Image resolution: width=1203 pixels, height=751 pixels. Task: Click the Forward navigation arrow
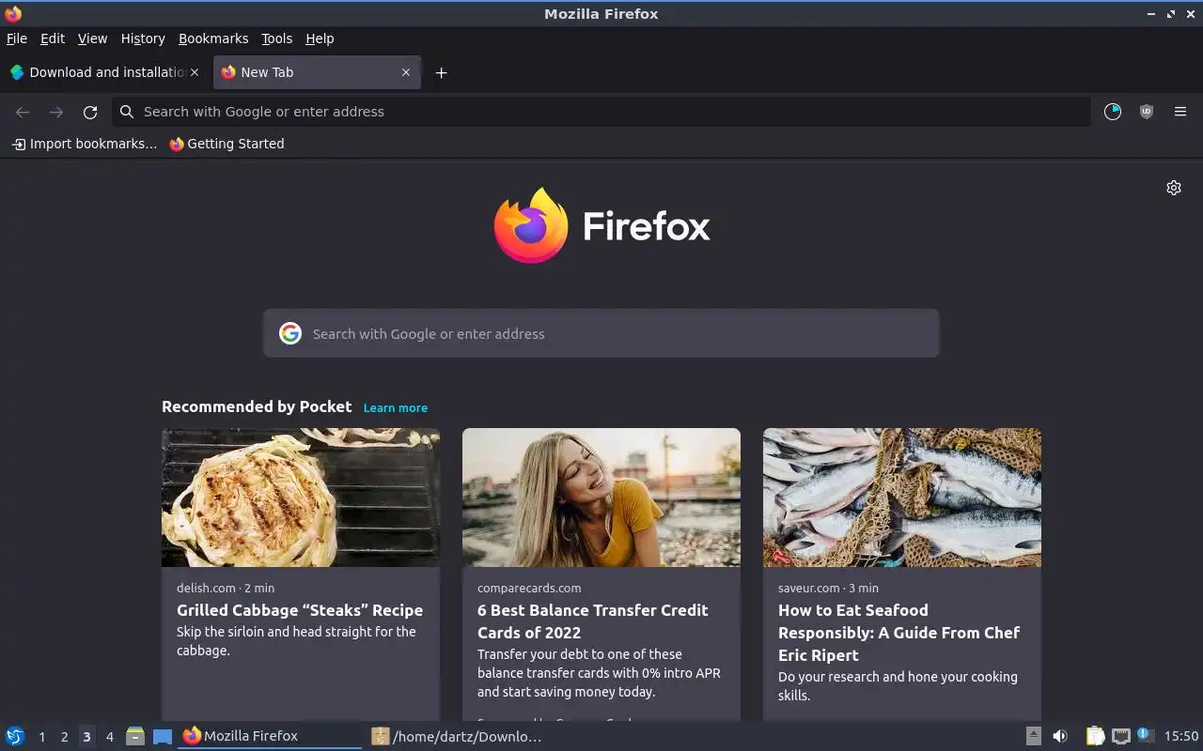(56, 112)
